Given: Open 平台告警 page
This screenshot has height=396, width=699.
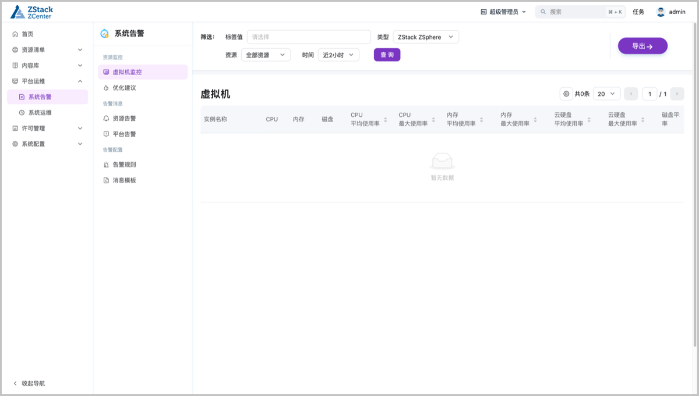Looking at the screenshot, I should 143,134.
